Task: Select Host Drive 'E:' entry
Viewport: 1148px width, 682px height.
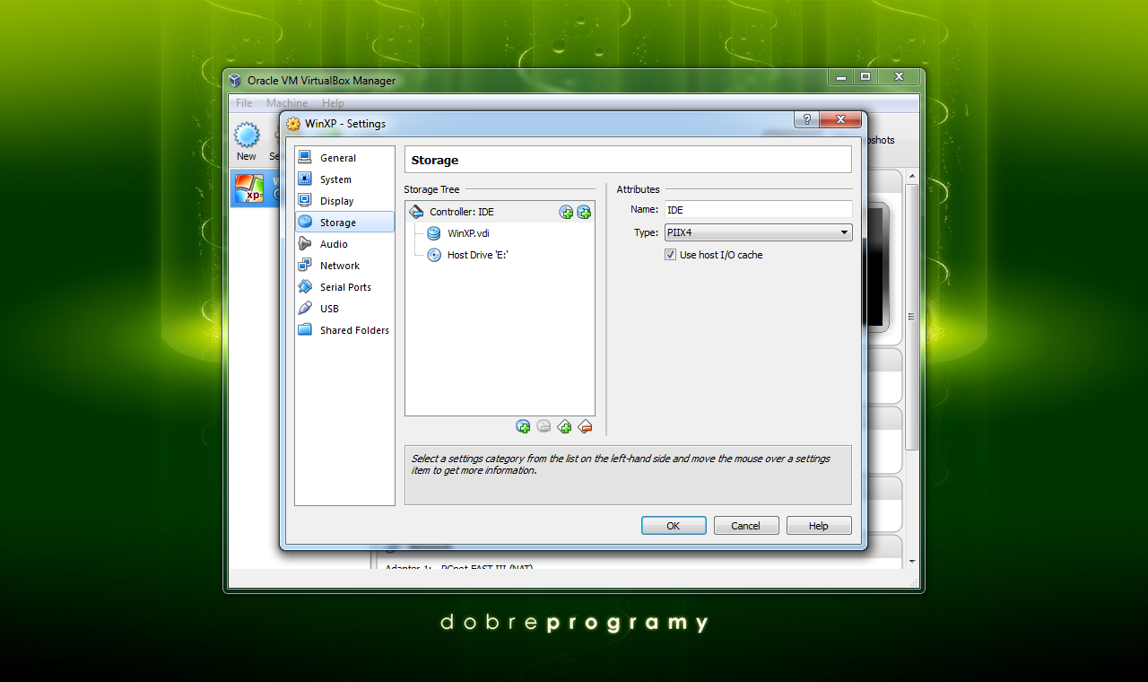Action: (x=478, y=255)
